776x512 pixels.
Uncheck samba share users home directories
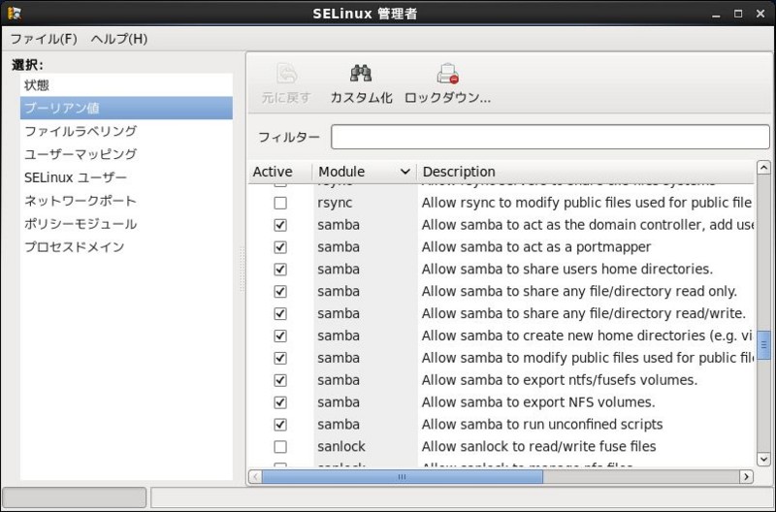coord(280,270)
